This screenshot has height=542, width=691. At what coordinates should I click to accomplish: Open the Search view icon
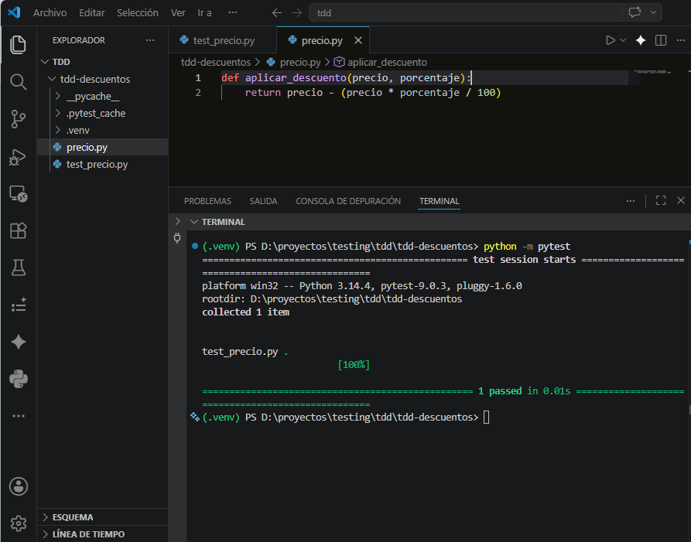pos(18,82)
